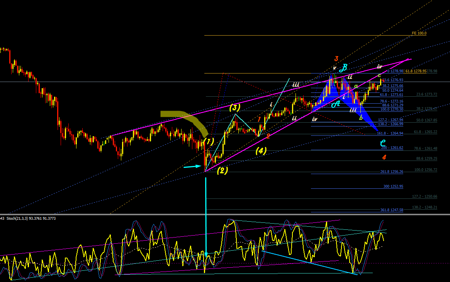Select the yellow (4) wave label

(261, 150)
